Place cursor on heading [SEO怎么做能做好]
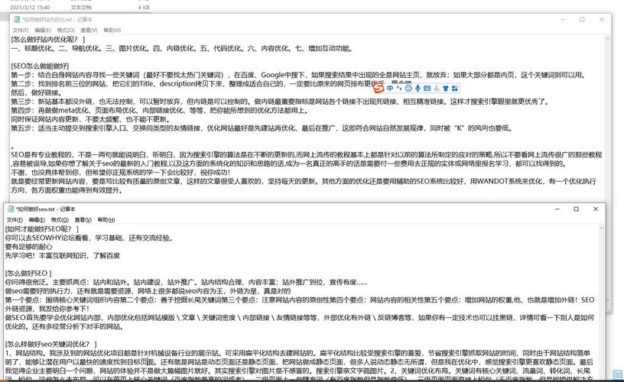This screenshot has width=624, height=382. pos(40,66)
